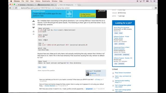Screen dimensions: 166x93
Task: Open the Microsoft Azure banner ad
Action: click(69, 14)
